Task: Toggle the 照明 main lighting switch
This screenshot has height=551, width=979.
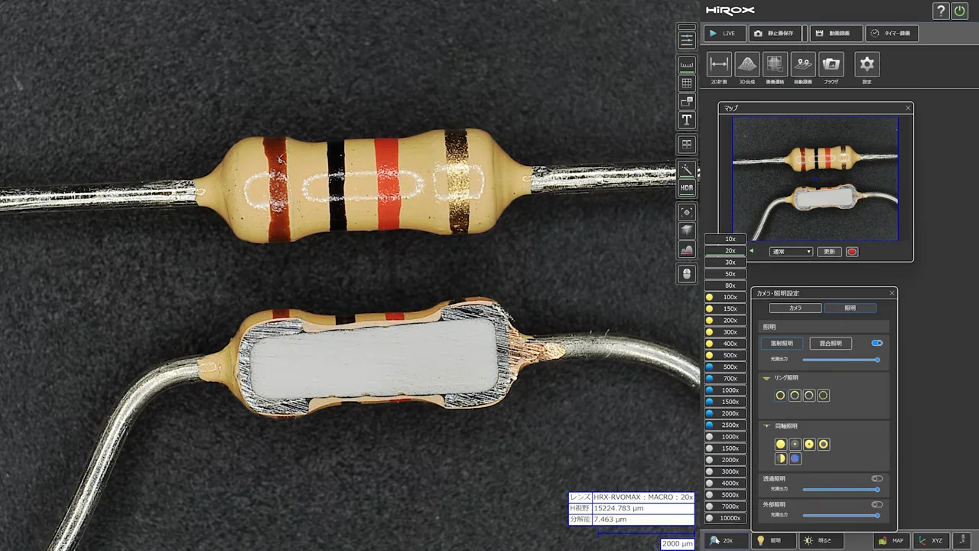Action: coord(877,343)
